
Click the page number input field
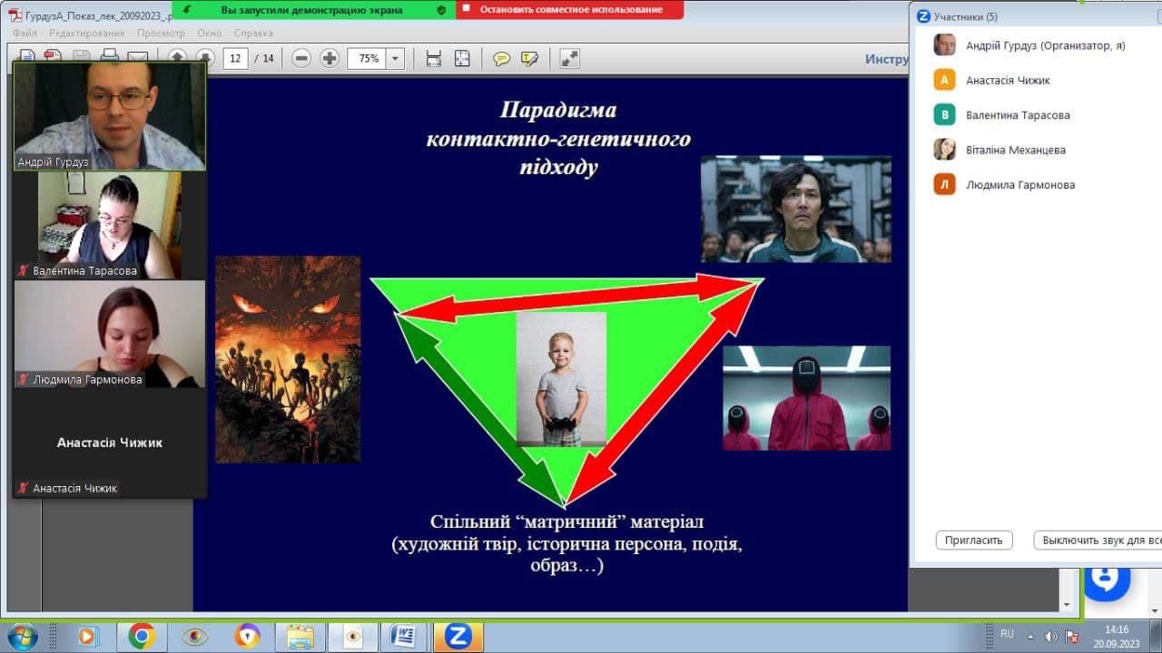coord(235,59)
